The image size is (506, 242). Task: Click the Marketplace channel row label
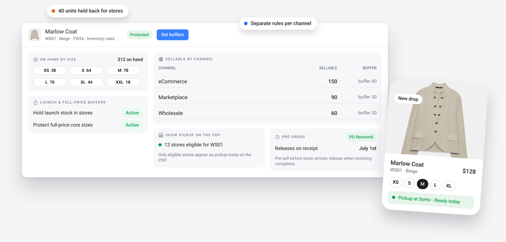point(173,97)
